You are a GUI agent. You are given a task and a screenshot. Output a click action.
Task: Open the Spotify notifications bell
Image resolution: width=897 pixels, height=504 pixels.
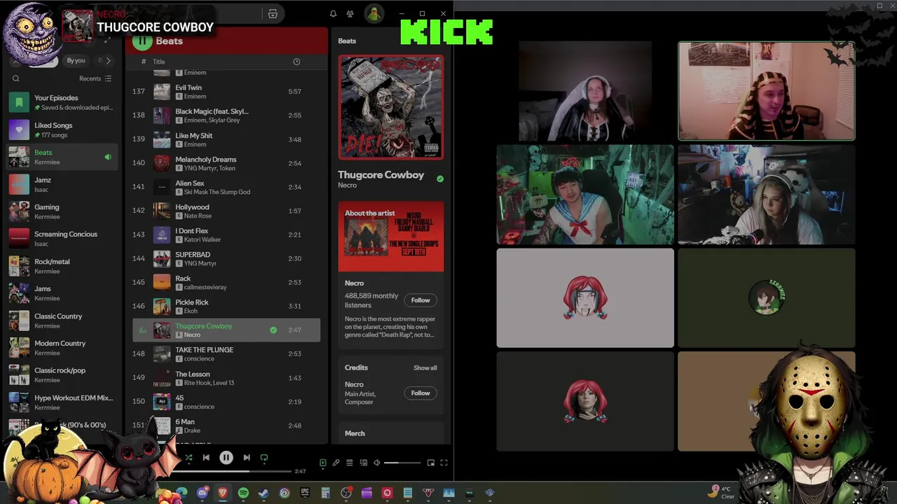(x=333, y=14)
